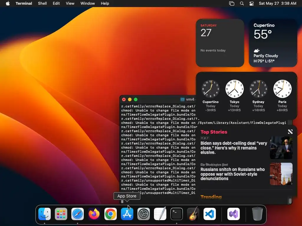
Task: Click the Cupertino clock face
Action: coord(211,89)
